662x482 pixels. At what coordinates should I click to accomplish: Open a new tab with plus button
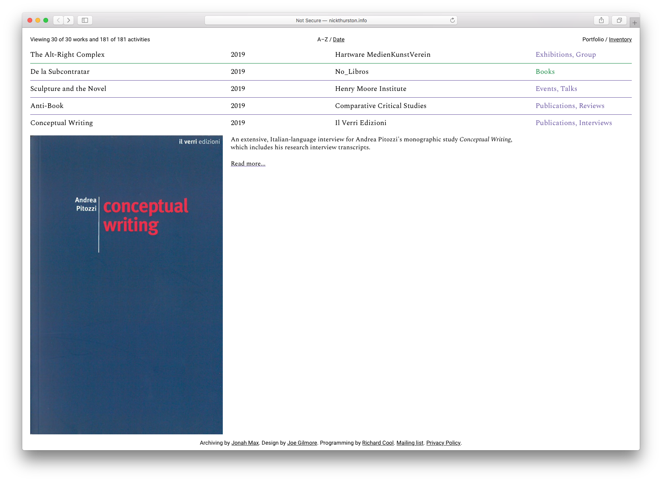pos(635,23)
